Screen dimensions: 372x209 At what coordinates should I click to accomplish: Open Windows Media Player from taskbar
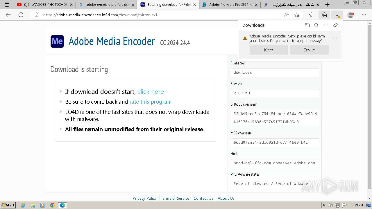[x=43, y=205]
